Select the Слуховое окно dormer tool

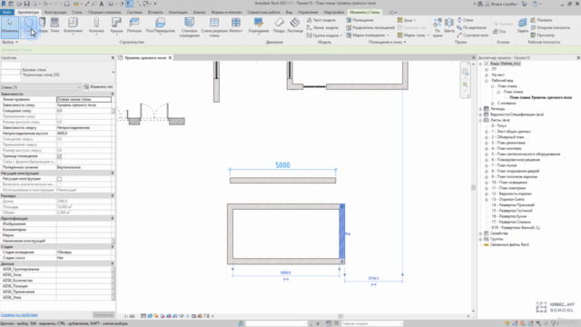(472, 35)
